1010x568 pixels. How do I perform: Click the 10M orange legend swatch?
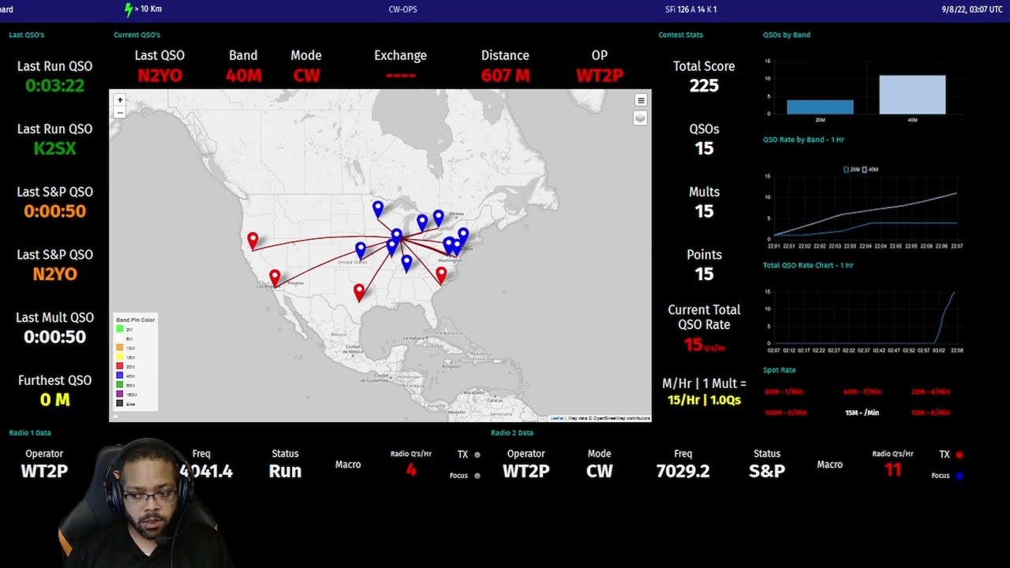120,347
